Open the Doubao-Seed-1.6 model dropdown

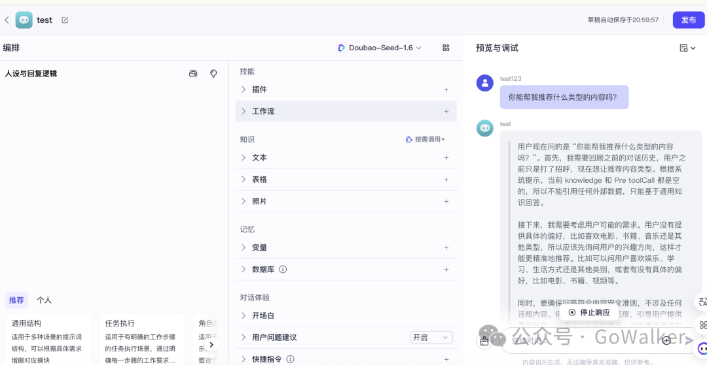(379, 48)
